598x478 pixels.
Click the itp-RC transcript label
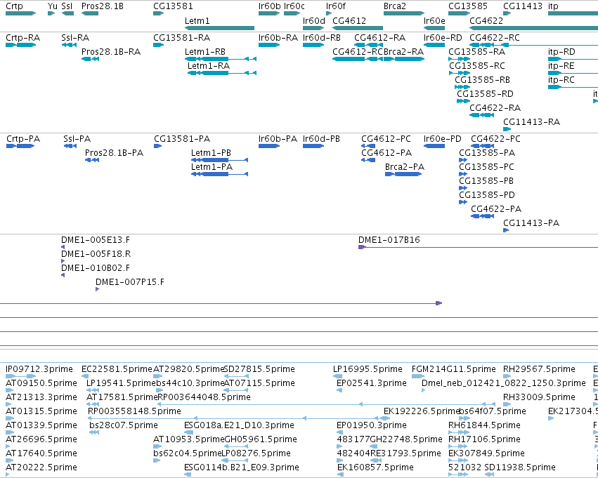pyautogui.click(x=561, y=79)
